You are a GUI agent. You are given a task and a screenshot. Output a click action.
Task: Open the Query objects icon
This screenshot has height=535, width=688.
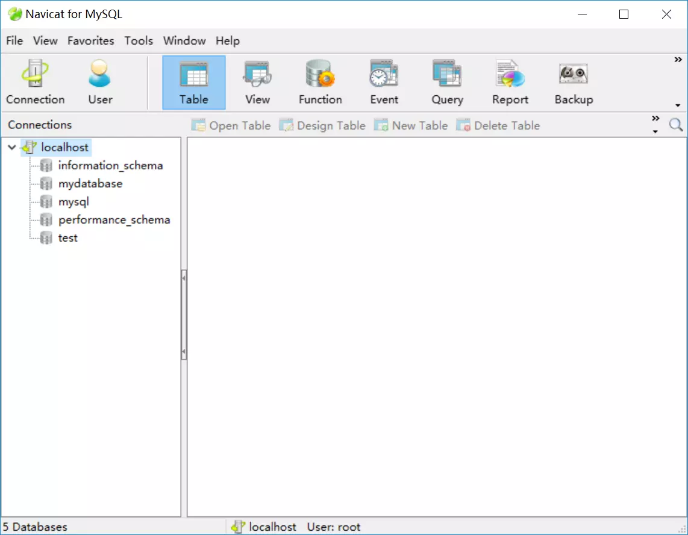[x=447, y=82]
